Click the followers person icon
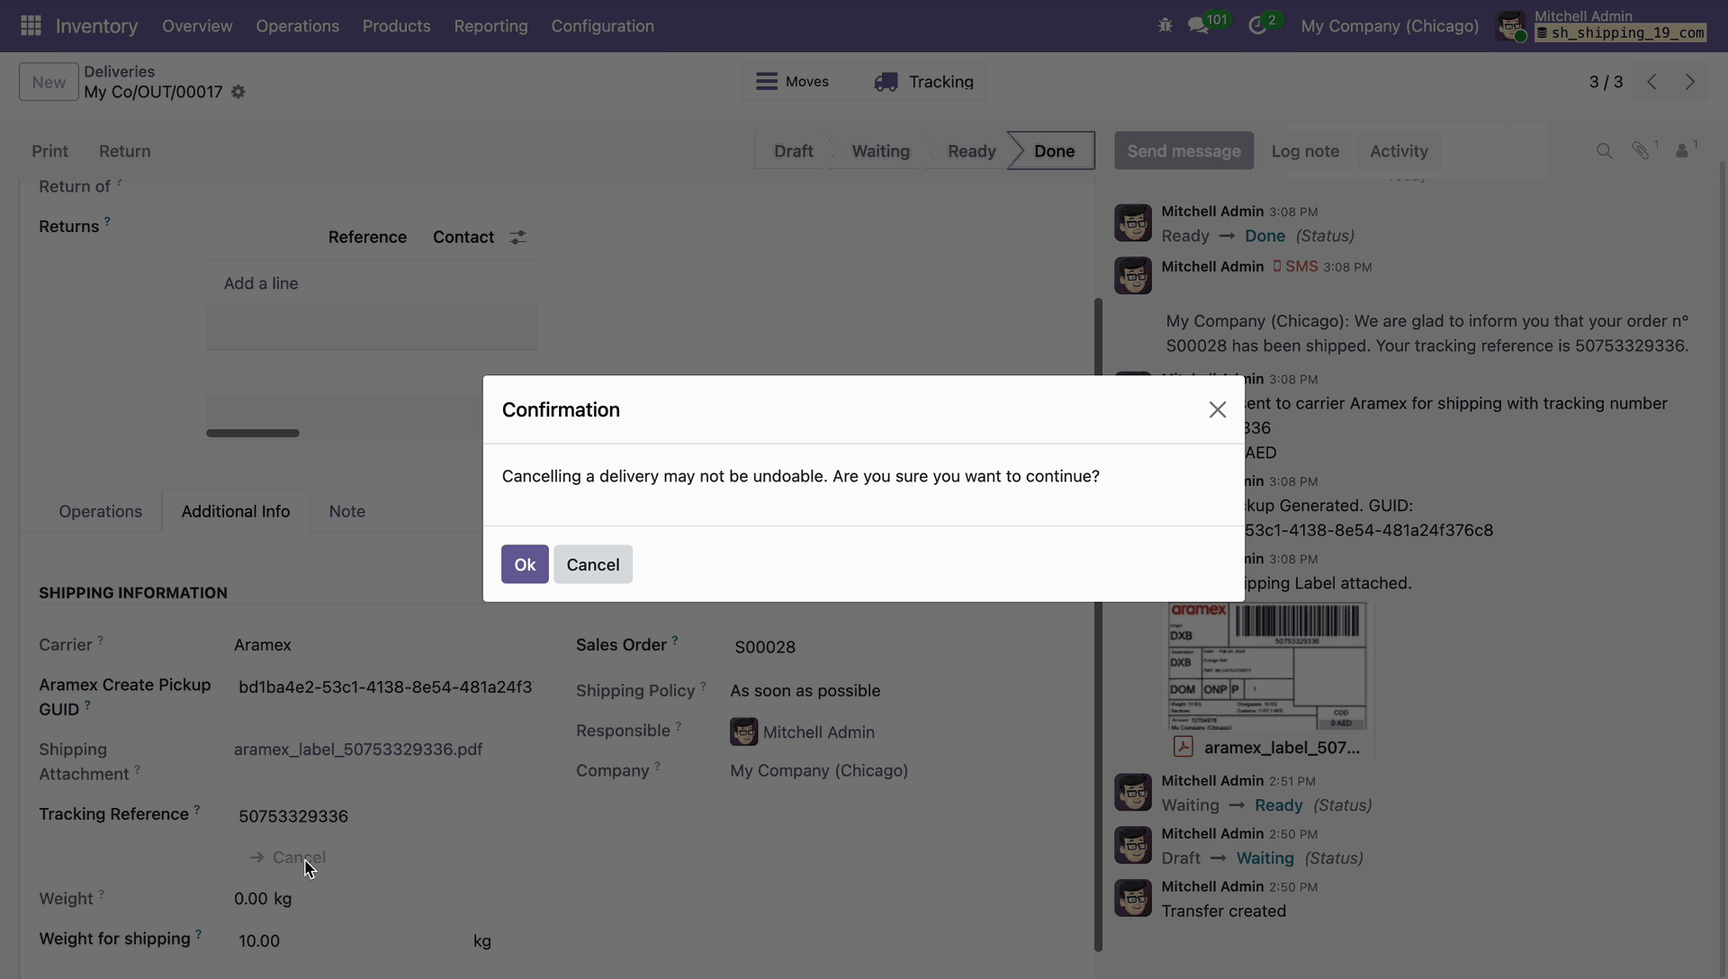This screenshot has height=979, width=1728. click(x=1681, y=151)
